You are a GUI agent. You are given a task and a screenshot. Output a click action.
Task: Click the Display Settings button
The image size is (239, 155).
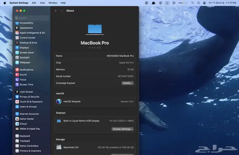[x=123, y=129]
